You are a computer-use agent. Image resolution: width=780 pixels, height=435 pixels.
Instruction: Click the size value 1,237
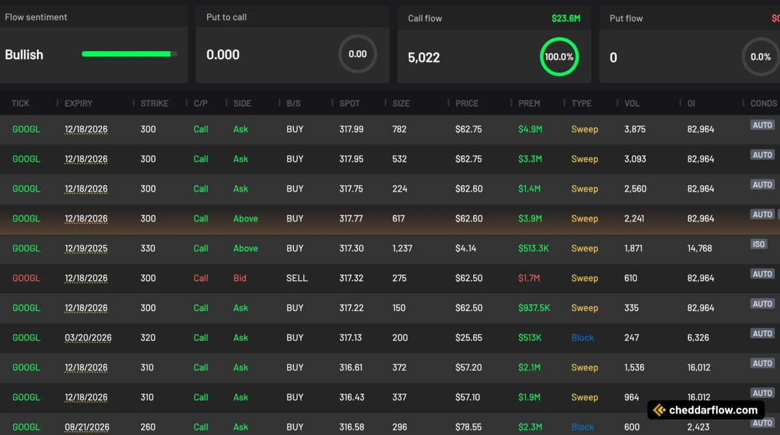(x=402, y=248)
